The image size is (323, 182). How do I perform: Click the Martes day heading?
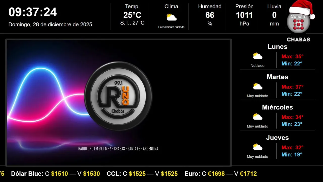277,77
